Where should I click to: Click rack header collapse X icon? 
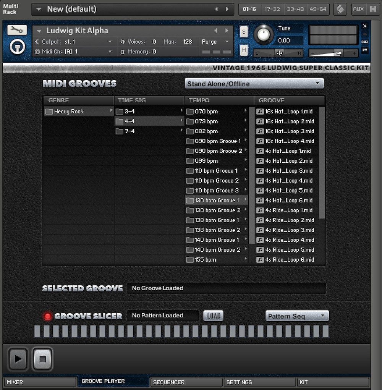(373, 9)
